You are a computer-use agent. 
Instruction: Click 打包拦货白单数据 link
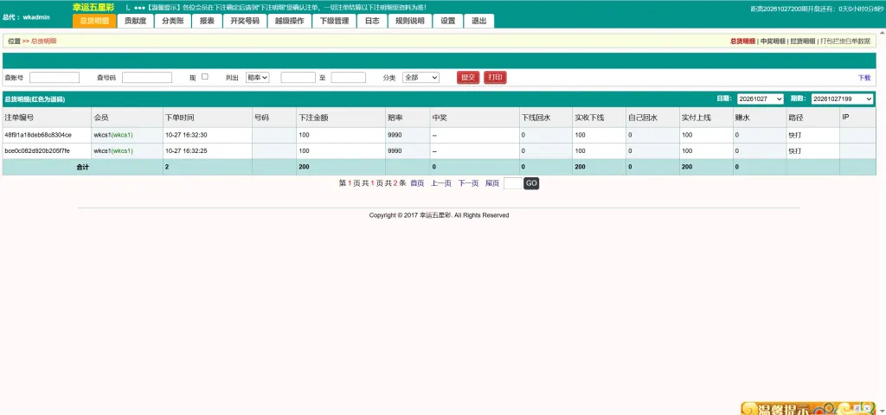click(x=844, y=41)
